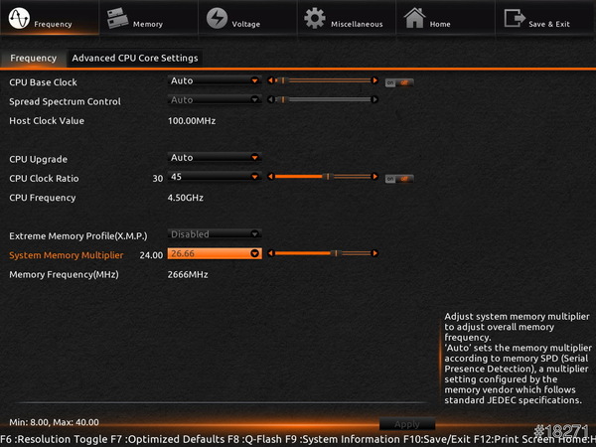Switch to Advanced CPU Core Settings sub-tab
This screenshot has height=447, width=596.
pos(135,59)
